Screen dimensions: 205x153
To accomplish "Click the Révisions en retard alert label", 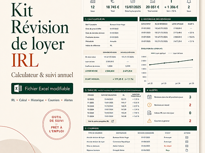I will 162,105.
